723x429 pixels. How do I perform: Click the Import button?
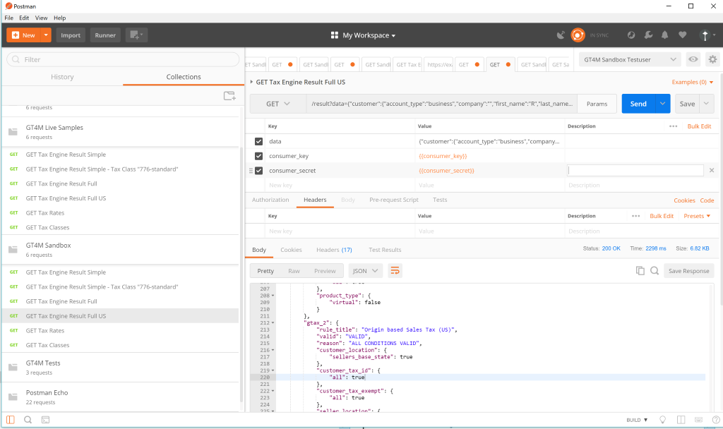coord(71,35)
